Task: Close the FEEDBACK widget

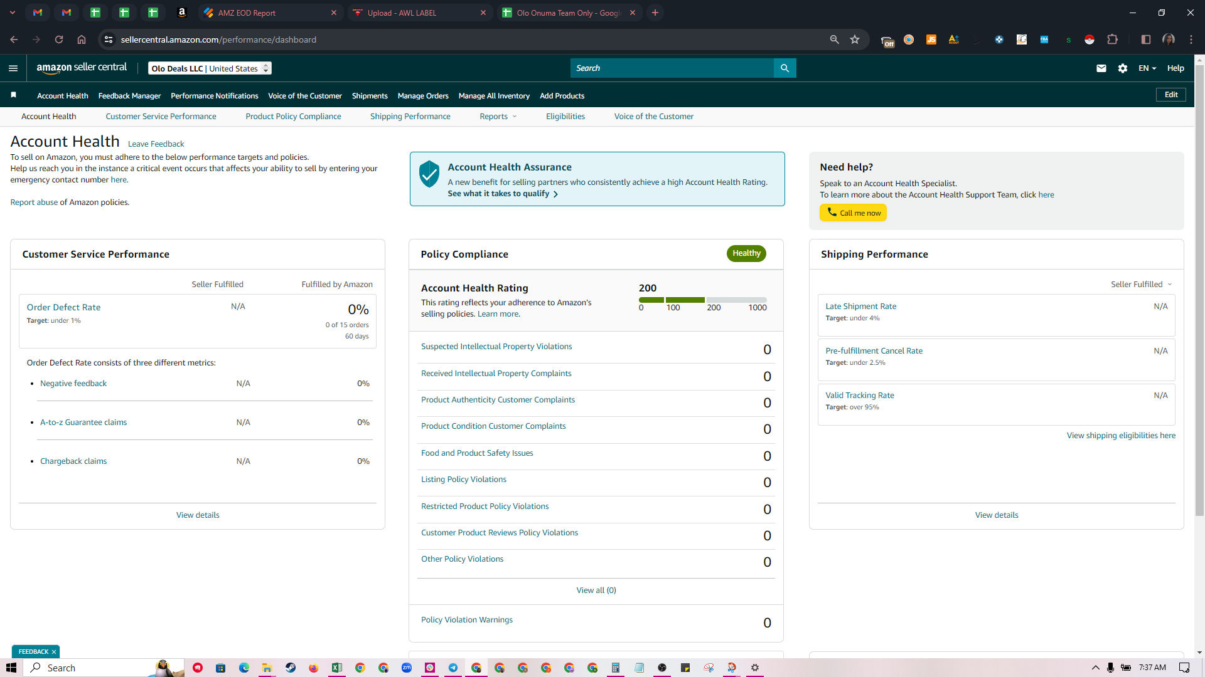Action: coord(54,652)
